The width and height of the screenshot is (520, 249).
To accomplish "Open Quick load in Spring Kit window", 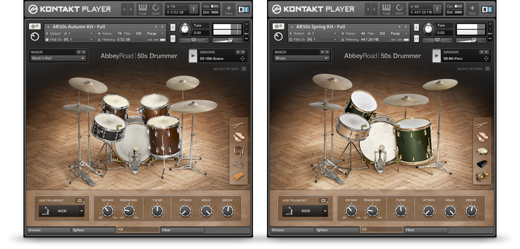I will click(x=399, y=9).
